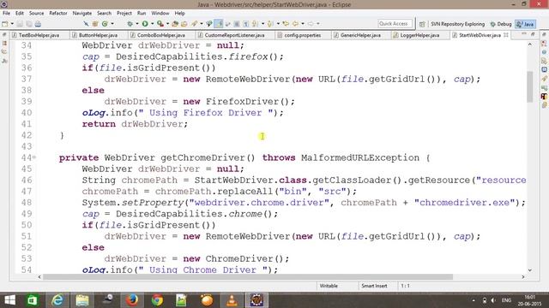Expand the Search dropdown arrow
Screen dimensions: 549x308
pyautogui.click(x=202, y=24)
